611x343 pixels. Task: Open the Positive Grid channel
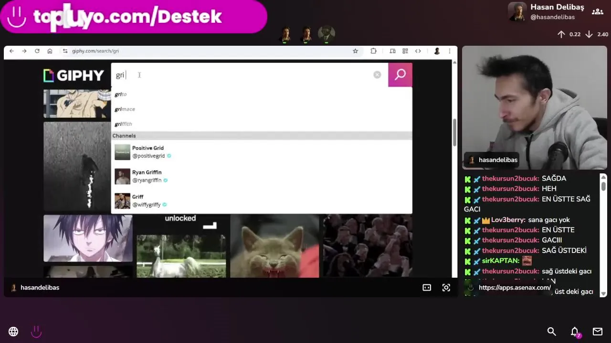click(x=262, y=152)
